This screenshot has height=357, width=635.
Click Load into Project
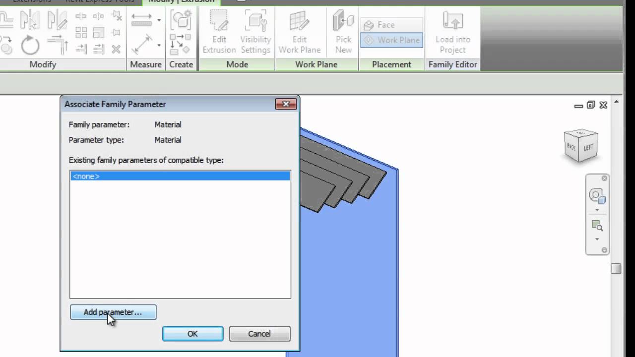tap(452, 32)
